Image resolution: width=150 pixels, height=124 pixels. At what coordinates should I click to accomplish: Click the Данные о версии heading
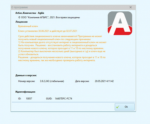coord(26,75)
